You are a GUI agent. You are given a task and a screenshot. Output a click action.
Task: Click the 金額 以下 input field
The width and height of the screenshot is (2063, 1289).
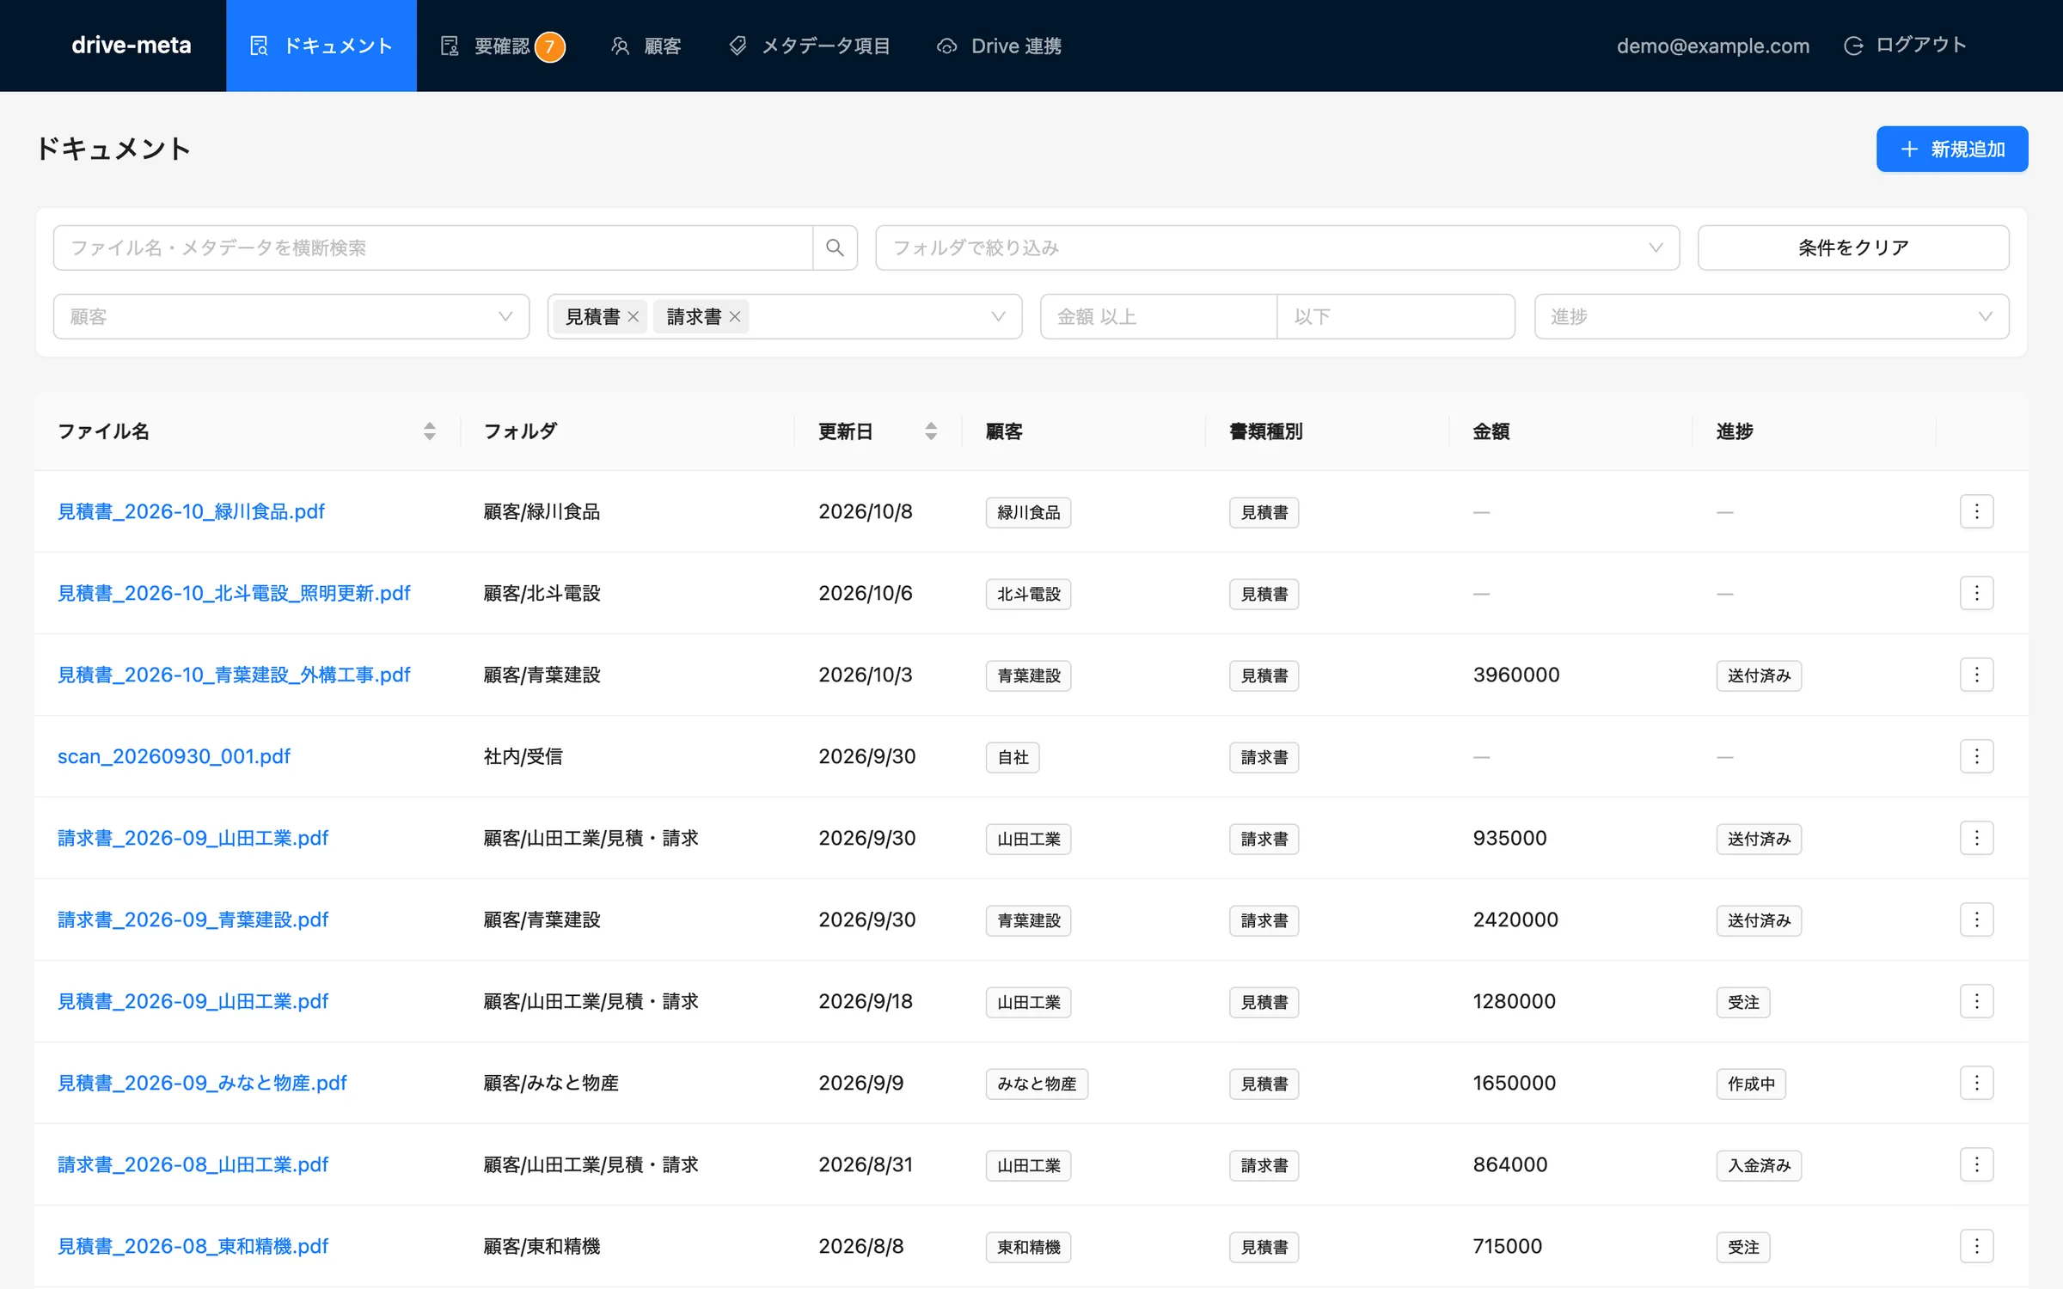point(1396,316)
